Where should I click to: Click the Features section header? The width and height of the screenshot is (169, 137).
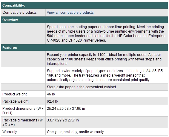pyautogui.click(x=84, y=48)
